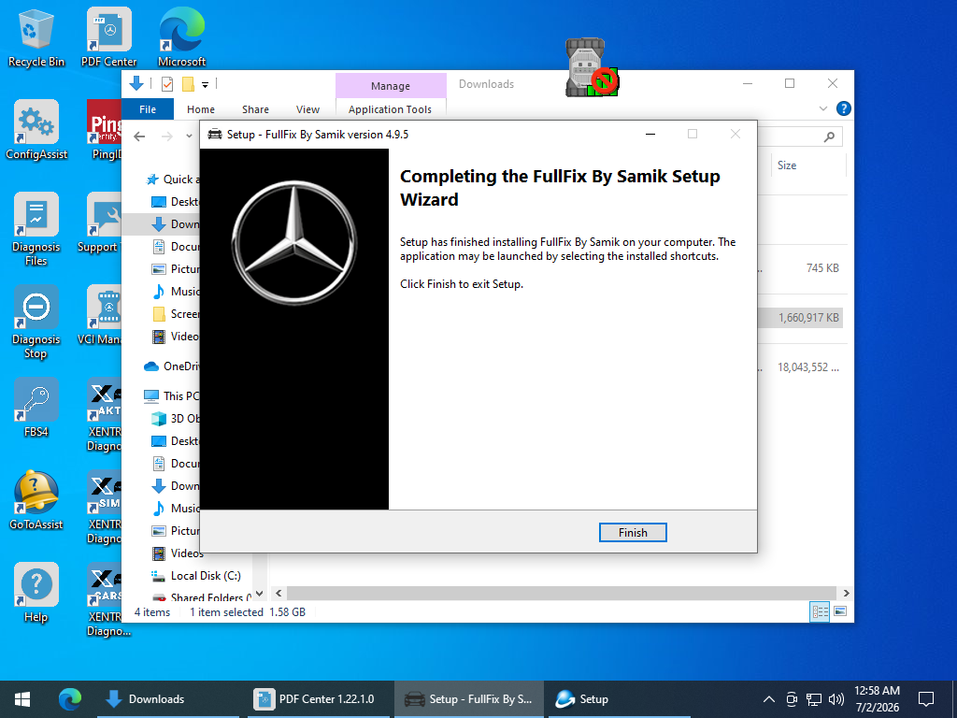Select the file sized 1,660,917 KB
The height and width of the screenshot is (718, 957).
808,318
